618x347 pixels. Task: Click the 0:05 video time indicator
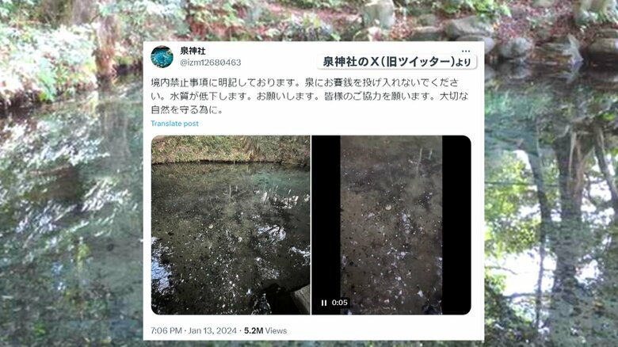[x=339, y=303]
